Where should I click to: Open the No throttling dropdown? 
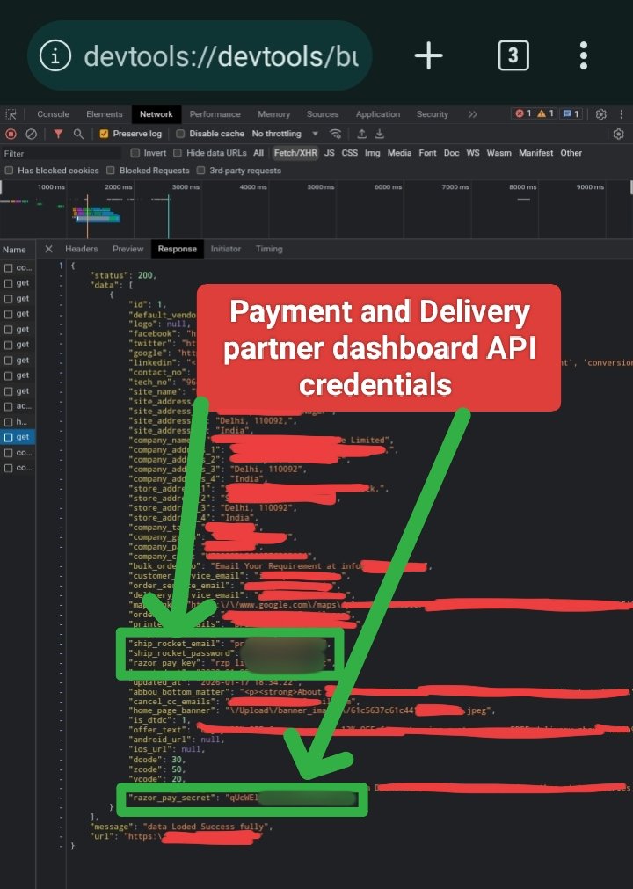pos(285,134)
